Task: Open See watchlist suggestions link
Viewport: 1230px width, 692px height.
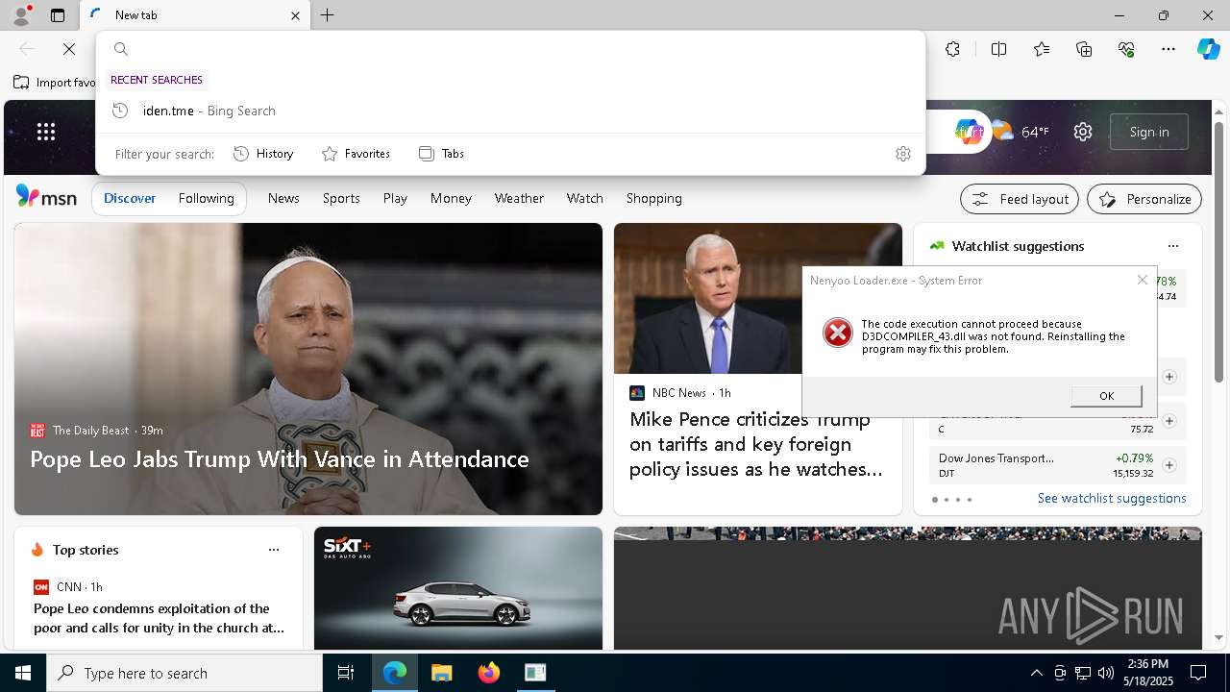Action: [x=1112, y=498]
